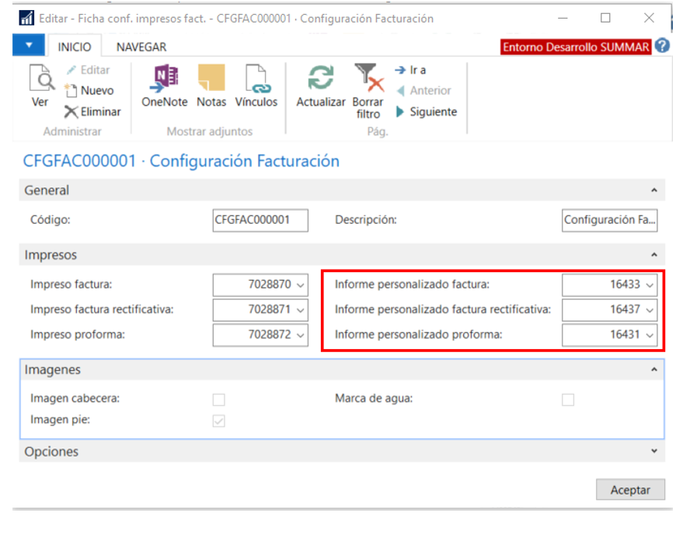Click the Código input field
Image resolution: width=683 pixels, height=534 pixels.
(260, 220)
